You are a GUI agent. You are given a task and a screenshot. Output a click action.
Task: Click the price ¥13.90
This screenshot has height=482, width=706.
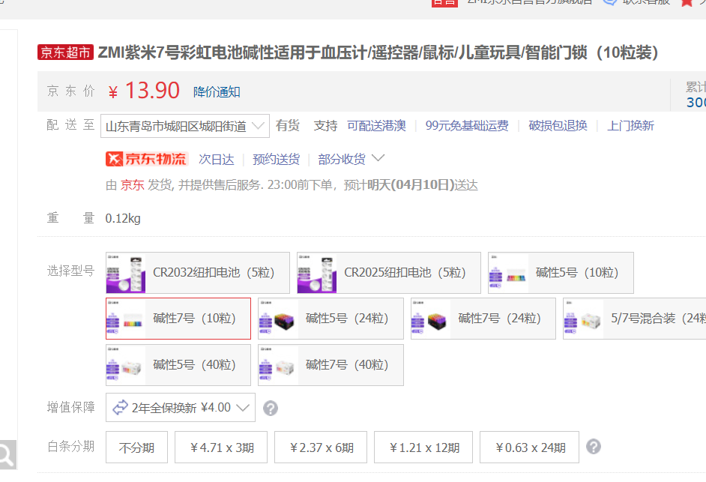144,91
